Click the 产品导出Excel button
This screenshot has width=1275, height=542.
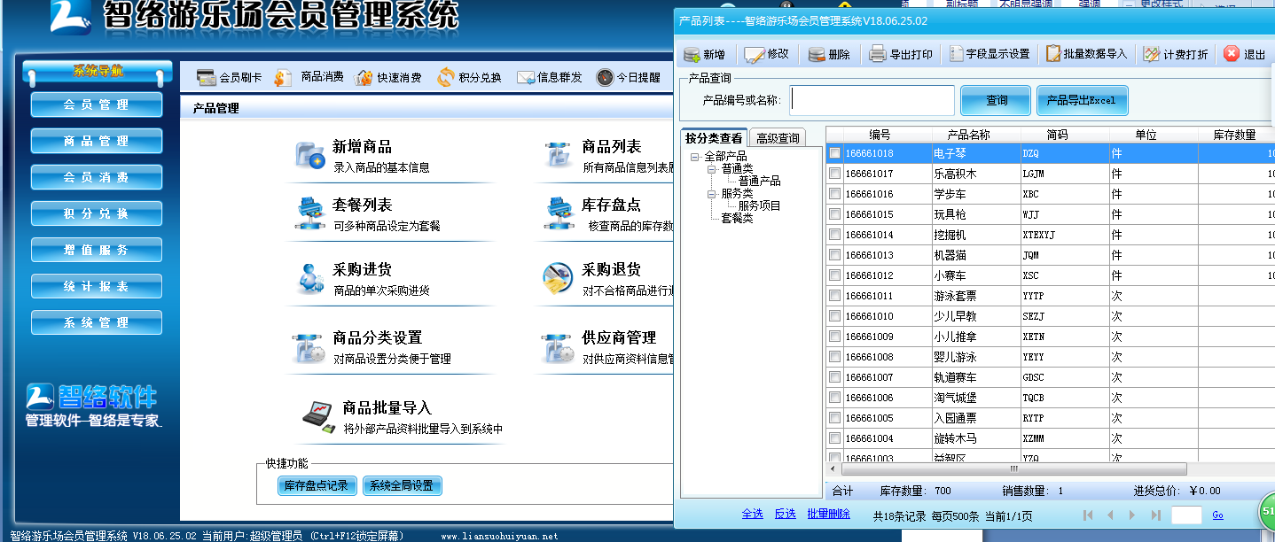1081,101
